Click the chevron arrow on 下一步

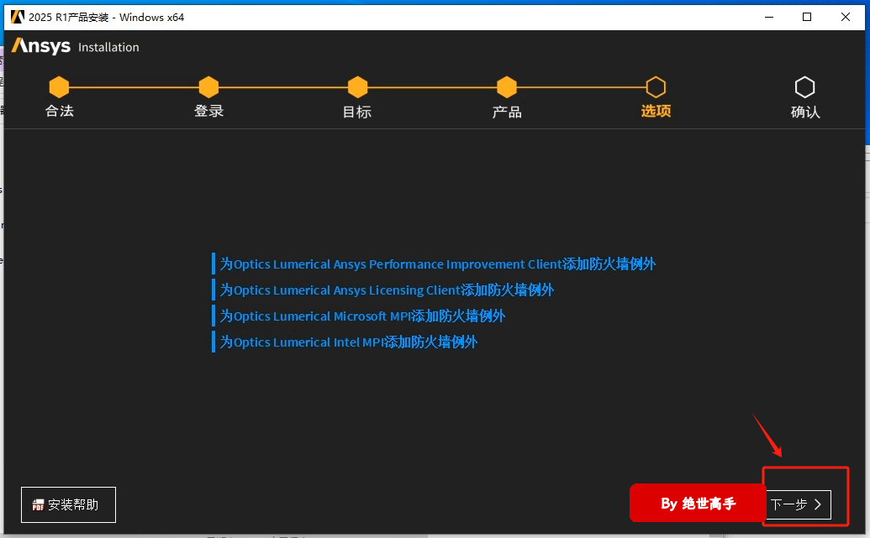point(818,504)
